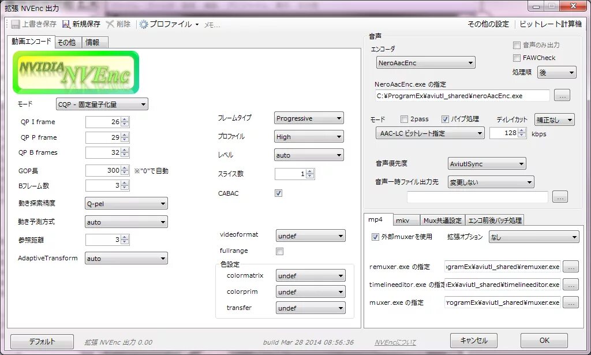Click the remuxer.exe path field
The image size is (591, 355).
click(503, 267)
